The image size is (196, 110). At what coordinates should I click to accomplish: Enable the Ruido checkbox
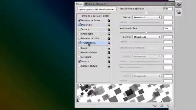coord(79,48)
